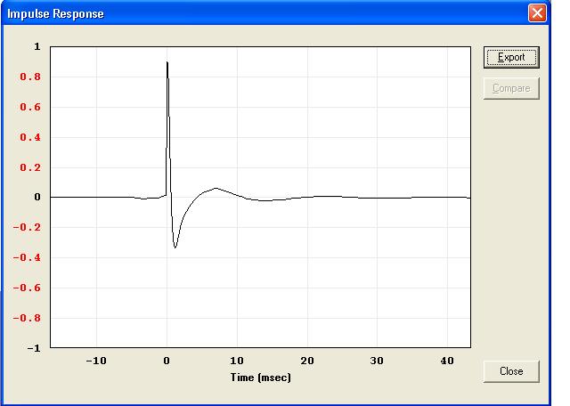Click the 0.2 y-axis label
This screenshot has width=570, height=406.
coord(30,167)
